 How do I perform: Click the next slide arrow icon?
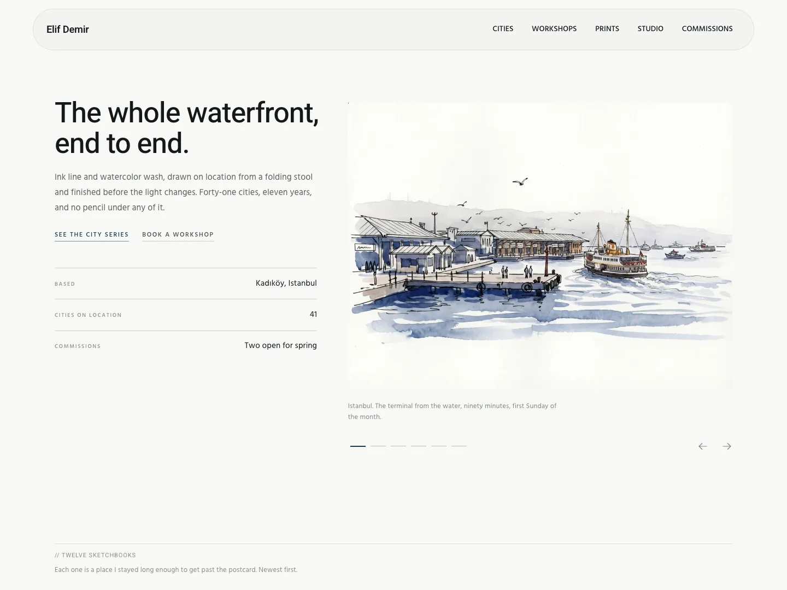[727, 446]
